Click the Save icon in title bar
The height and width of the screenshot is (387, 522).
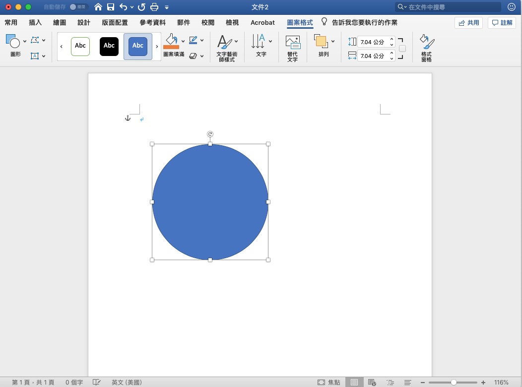(111, 7)
